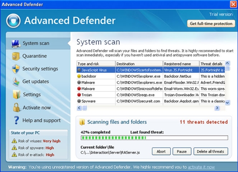The height and width of the screenshot is (172, 238).
Task: Click the scan progress bar
Action: [155, 138]
